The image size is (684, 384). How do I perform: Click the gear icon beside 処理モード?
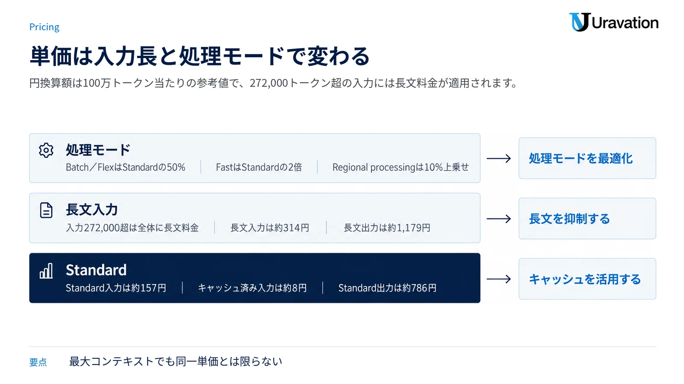46,150
